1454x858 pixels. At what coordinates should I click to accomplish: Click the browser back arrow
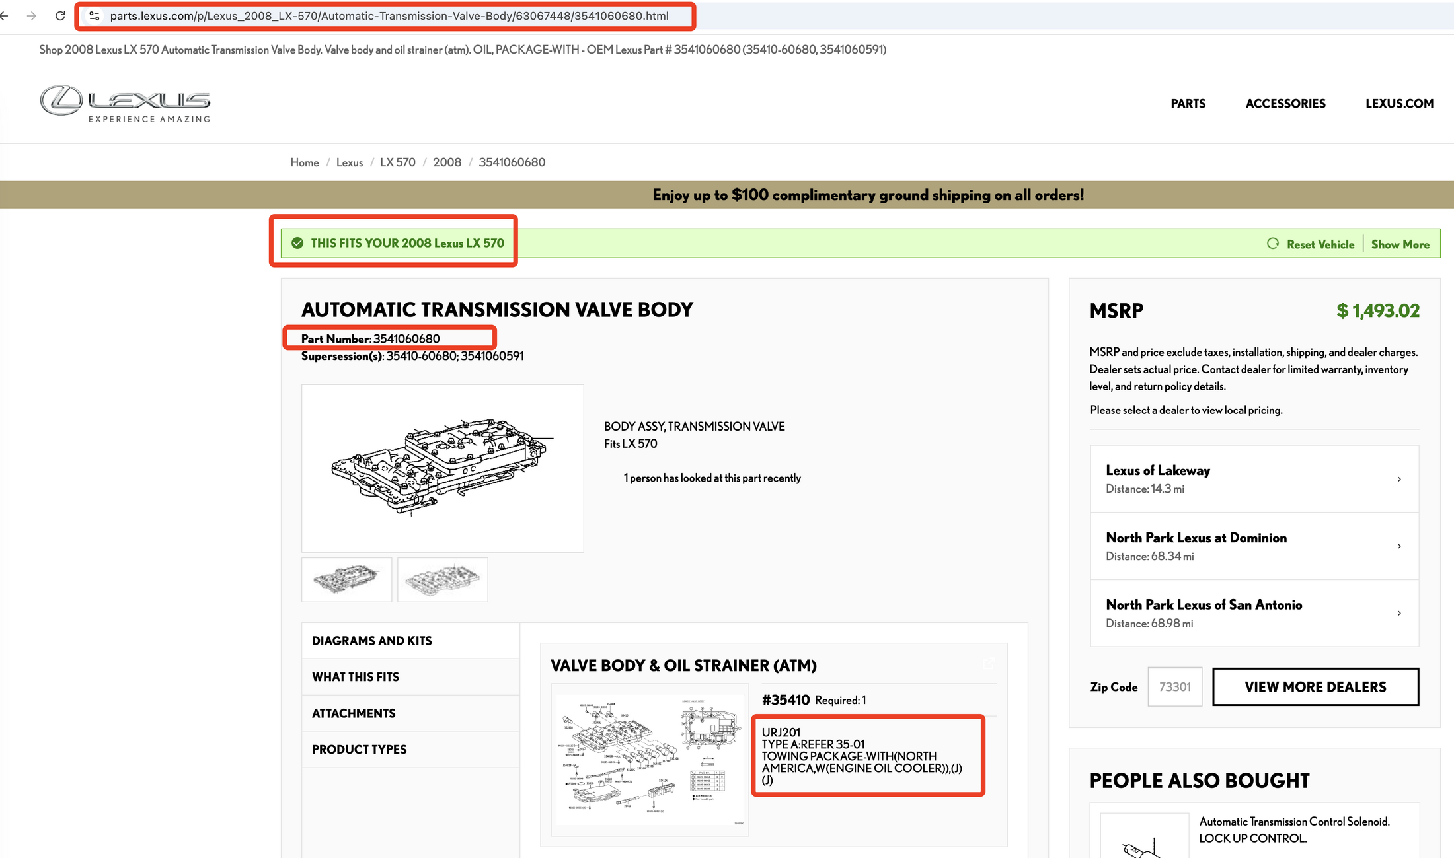coord(3,16)
